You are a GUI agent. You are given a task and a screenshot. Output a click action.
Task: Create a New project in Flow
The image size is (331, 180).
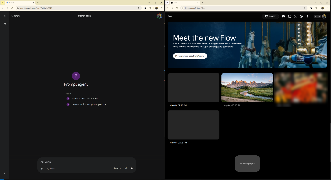click(247, 163)
